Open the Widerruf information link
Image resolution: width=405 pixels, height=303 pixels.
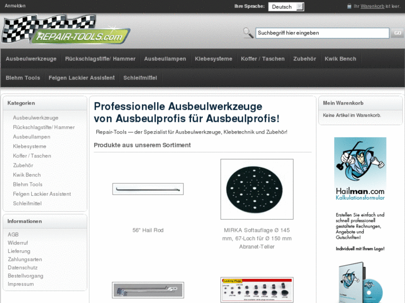coord(18,243)
